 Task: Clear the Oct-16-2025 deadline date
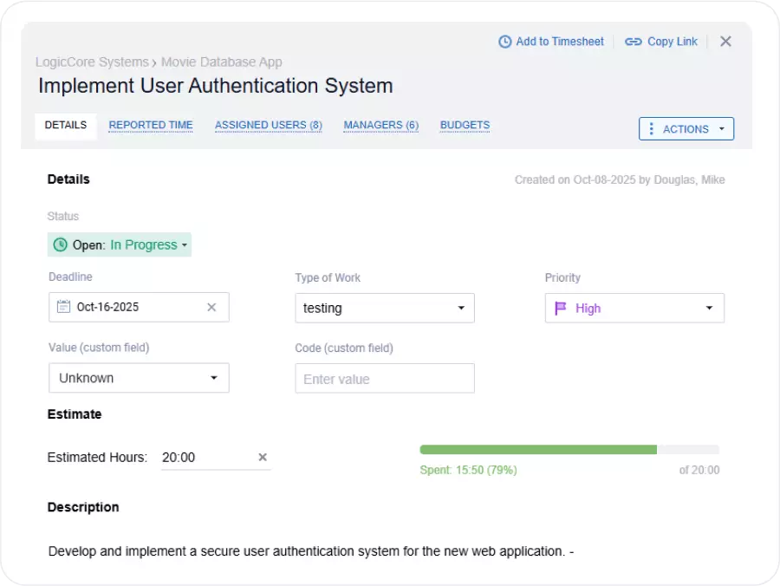211,307
